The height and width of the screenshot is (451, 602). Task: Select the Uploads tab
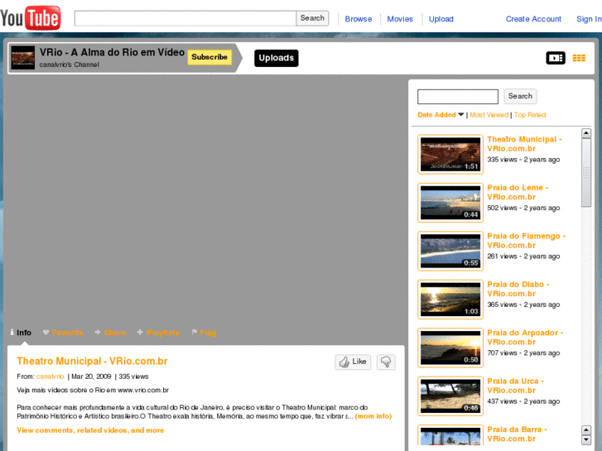coord(276,58)
